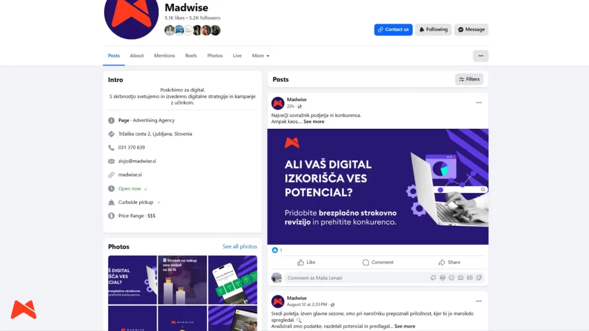
Task: Click Madwise avatar on 22h post
Action: point(278,103)
